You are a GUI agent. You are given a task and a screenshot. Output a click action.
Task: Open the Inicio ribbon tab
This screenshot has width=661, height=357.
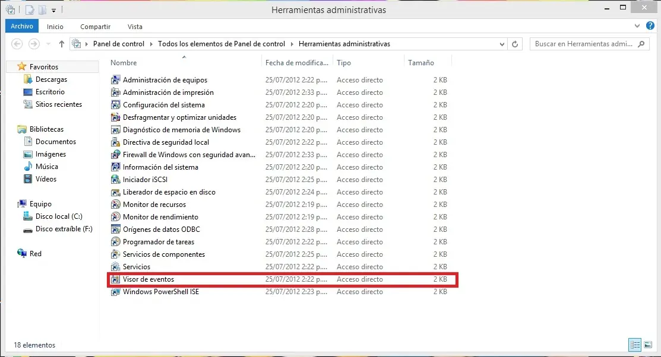pos(55,27)
